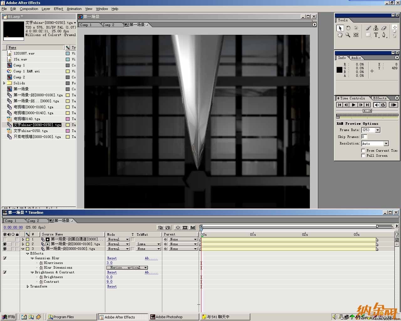This screenshot has height=321, width=401.
Task: Open Blur Dimensions dropdown
Action: pyautogui.click(x=127, y=268)
